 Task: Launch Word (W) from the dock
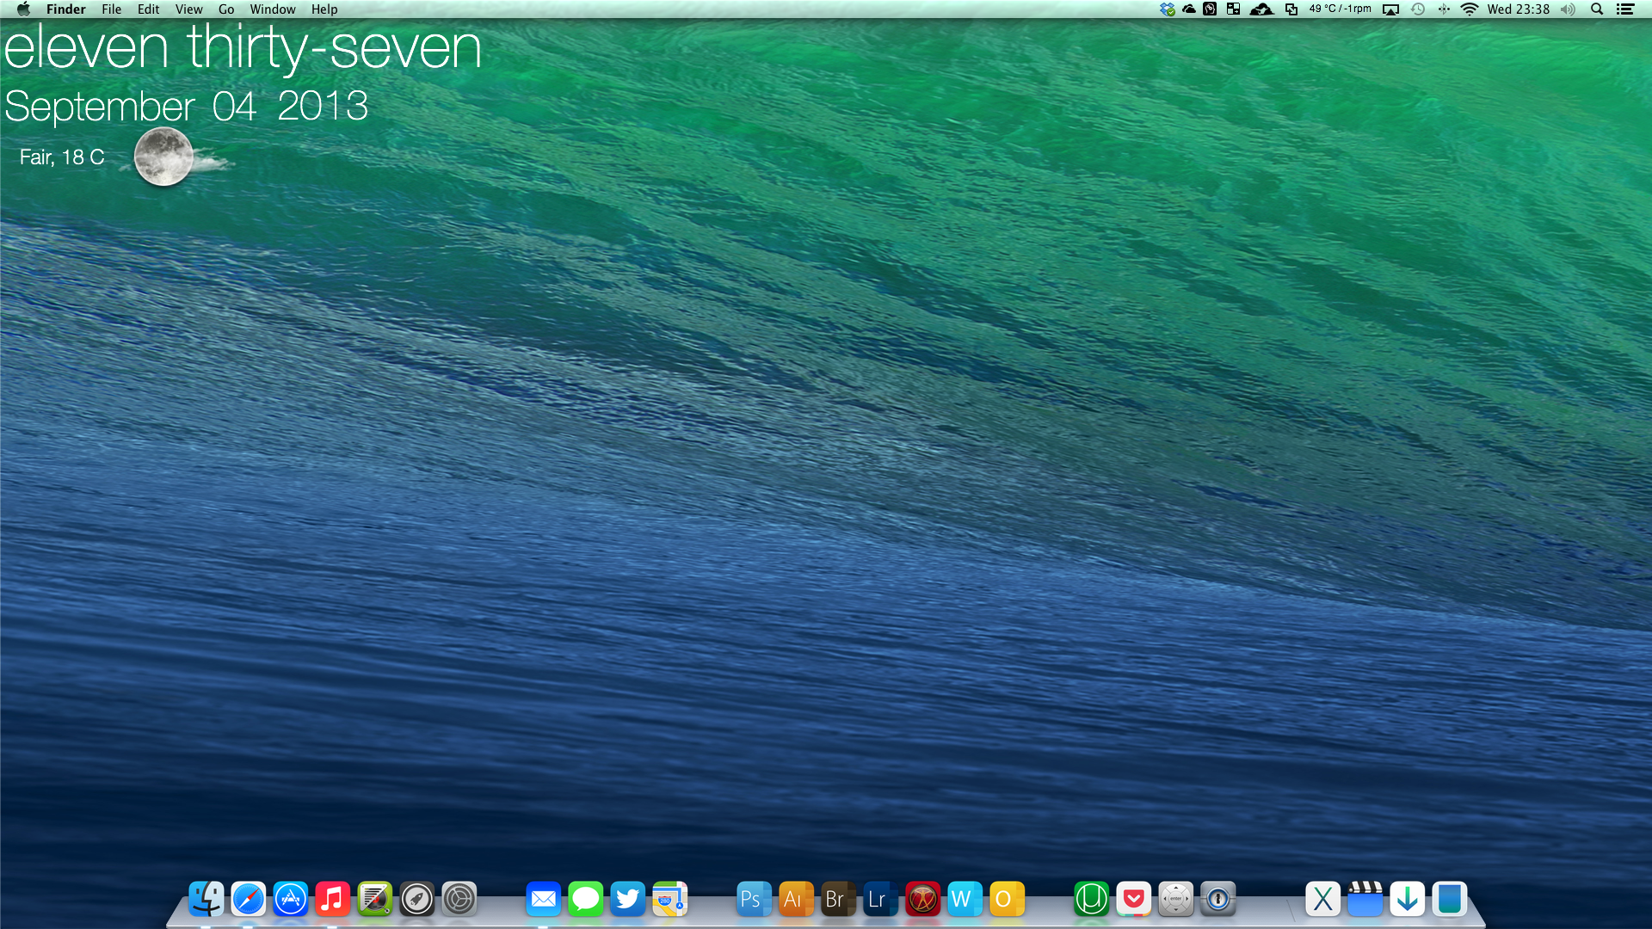(x=965, y=899)
